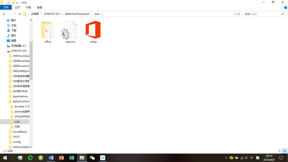
Task: Click the quick access properties checkmark icon
Action: [9, 2]
